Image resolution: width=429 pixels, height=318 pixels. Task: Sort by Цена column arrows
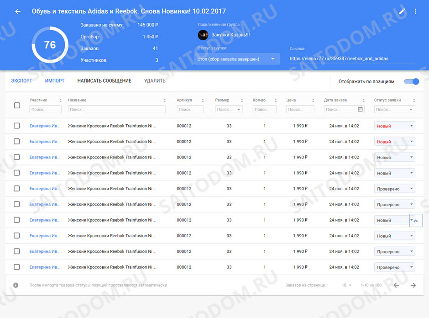313,100
